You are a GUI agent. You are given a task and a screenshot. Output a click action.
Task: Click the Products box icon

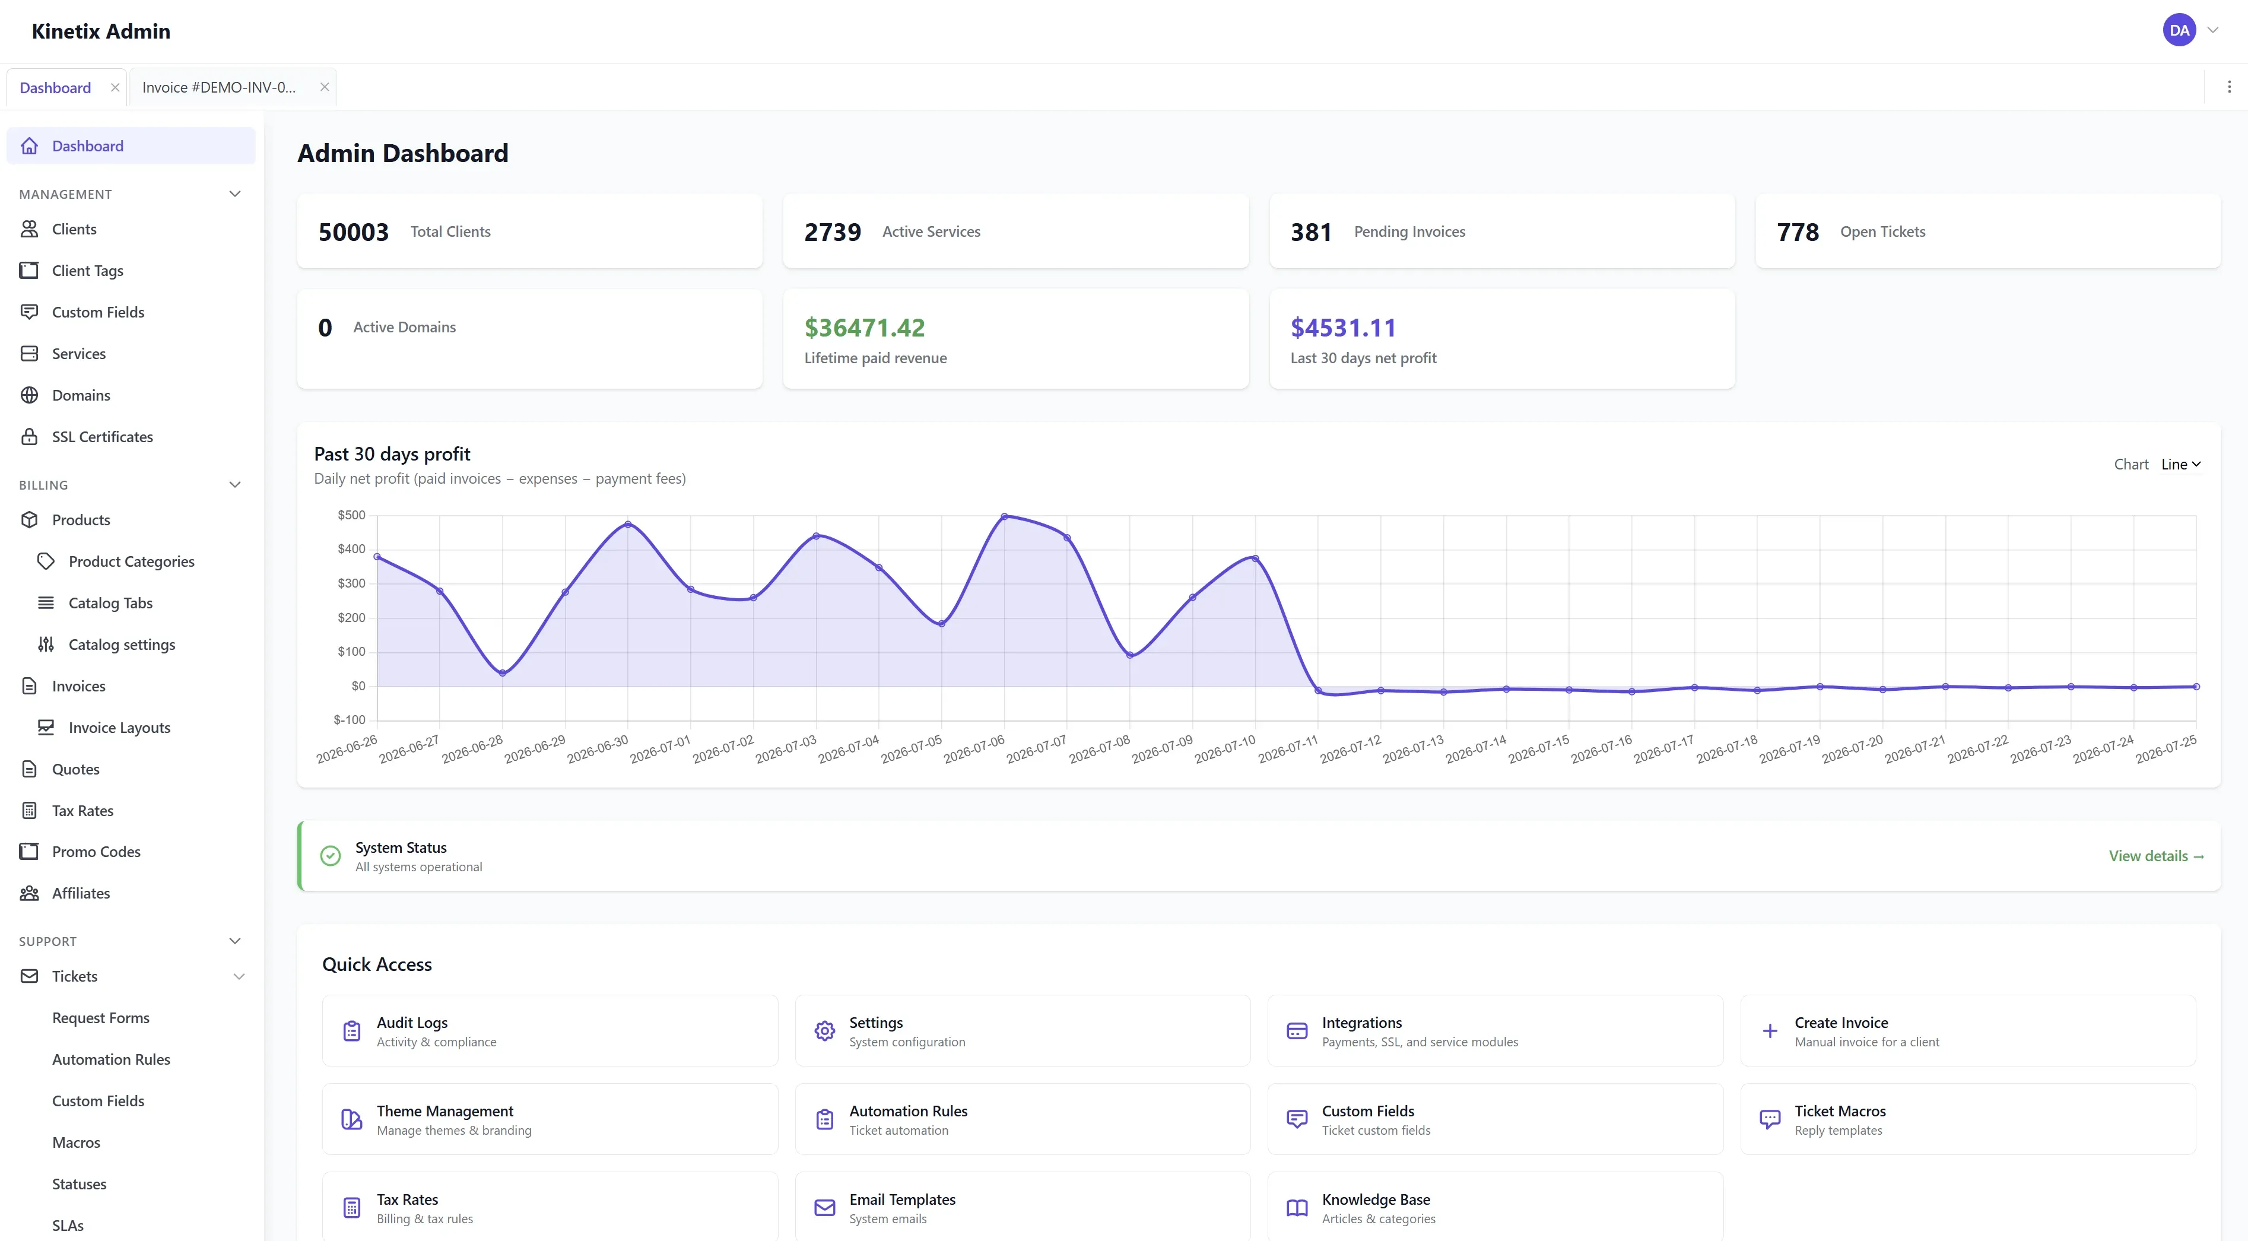tap(30, 519)
